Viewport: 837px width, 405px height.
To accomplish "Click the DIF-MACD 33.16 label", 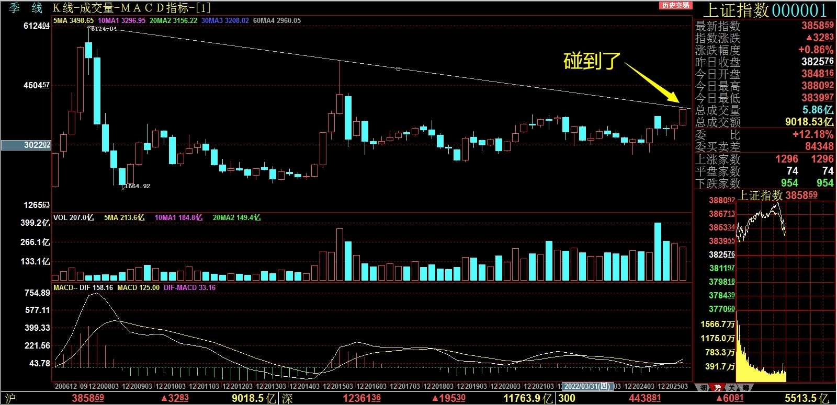I will point(189,287).
